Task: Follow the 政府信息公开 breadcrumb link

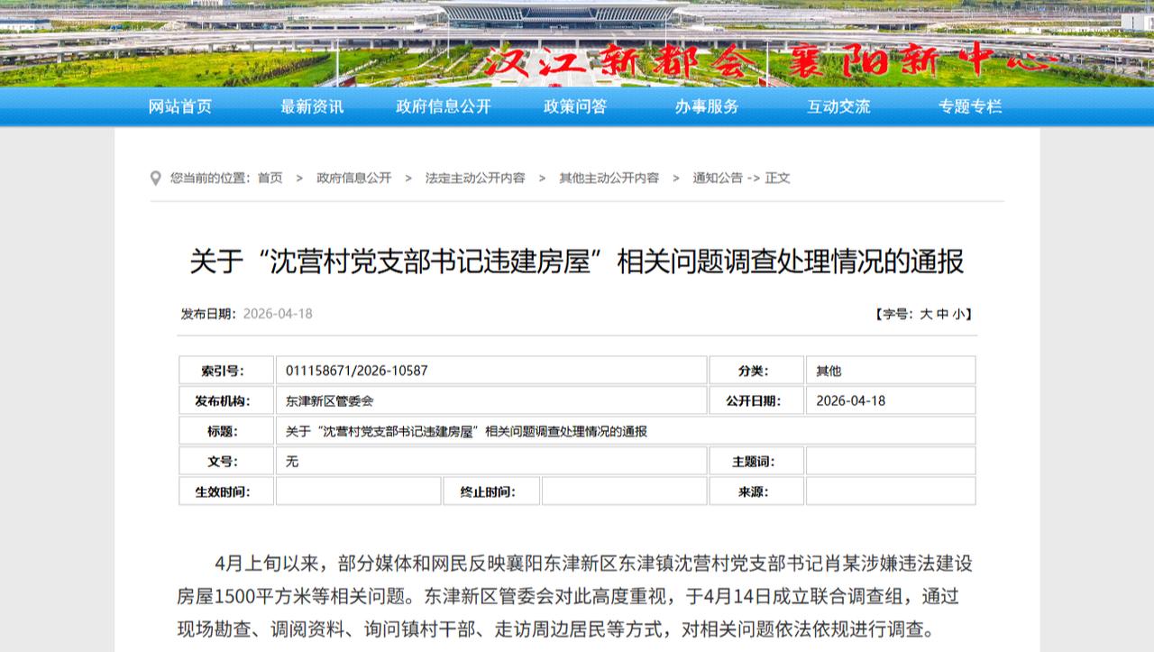Action: tap(354, 179)
